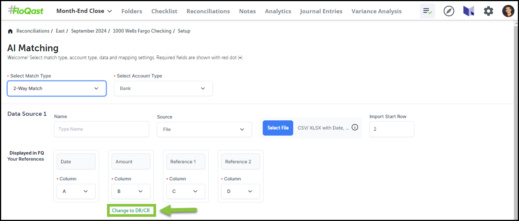519x221 pixels.
Task: Expand the Month-End Close dropdown
Action: coord(84,11)
